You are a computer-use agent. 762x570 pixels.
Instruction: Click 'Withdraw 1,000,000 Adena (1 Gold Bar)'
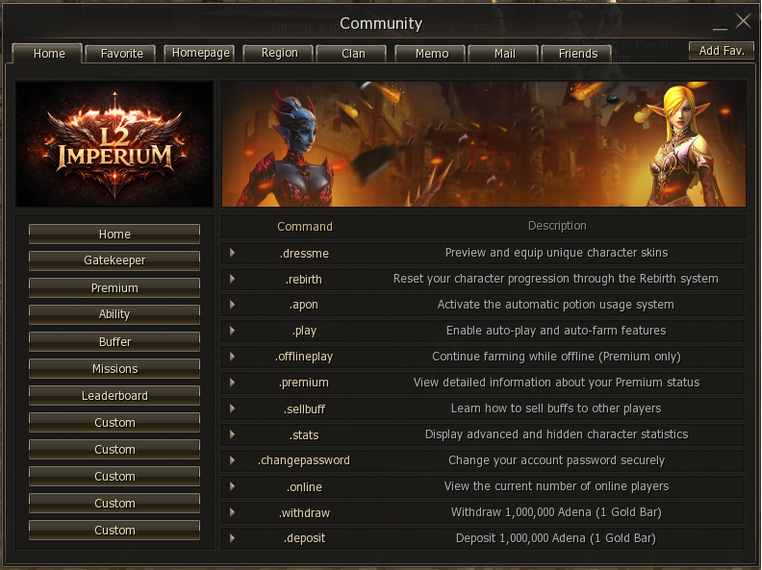(x=556, y=512)
